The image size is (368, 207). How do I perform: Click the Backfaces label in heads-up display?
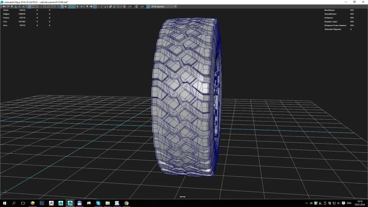(330, 10)
